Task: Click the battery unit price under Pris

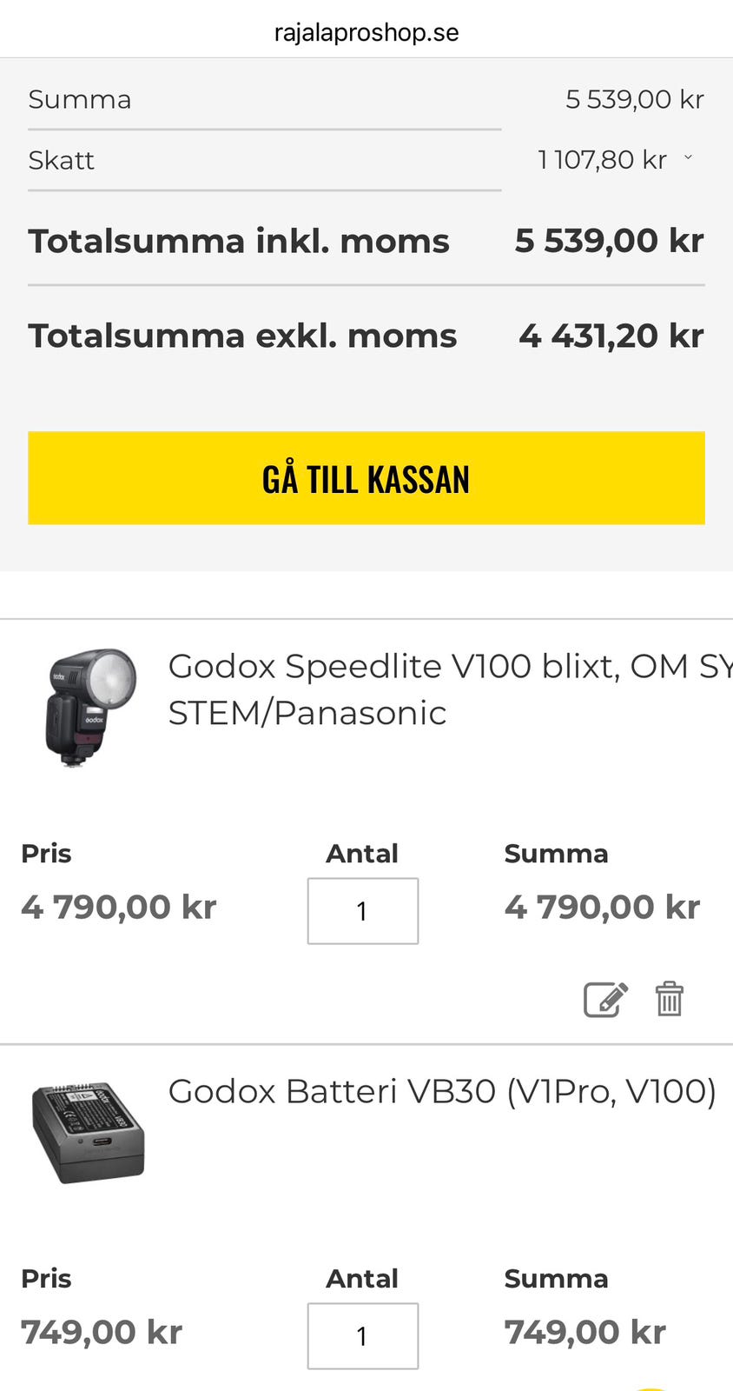Action: (102, 1332)
